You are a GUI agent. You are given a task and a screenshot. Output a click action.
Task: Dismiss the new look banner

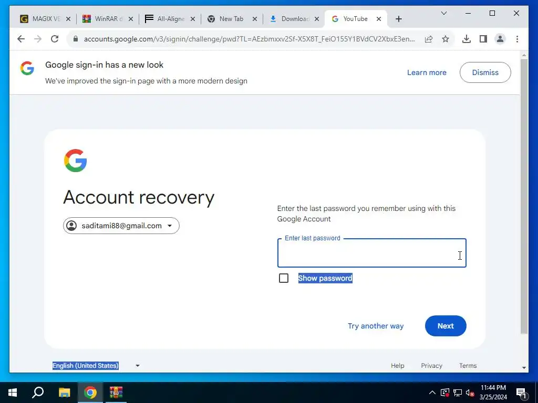pyautogui.click(x=485, y=72)
